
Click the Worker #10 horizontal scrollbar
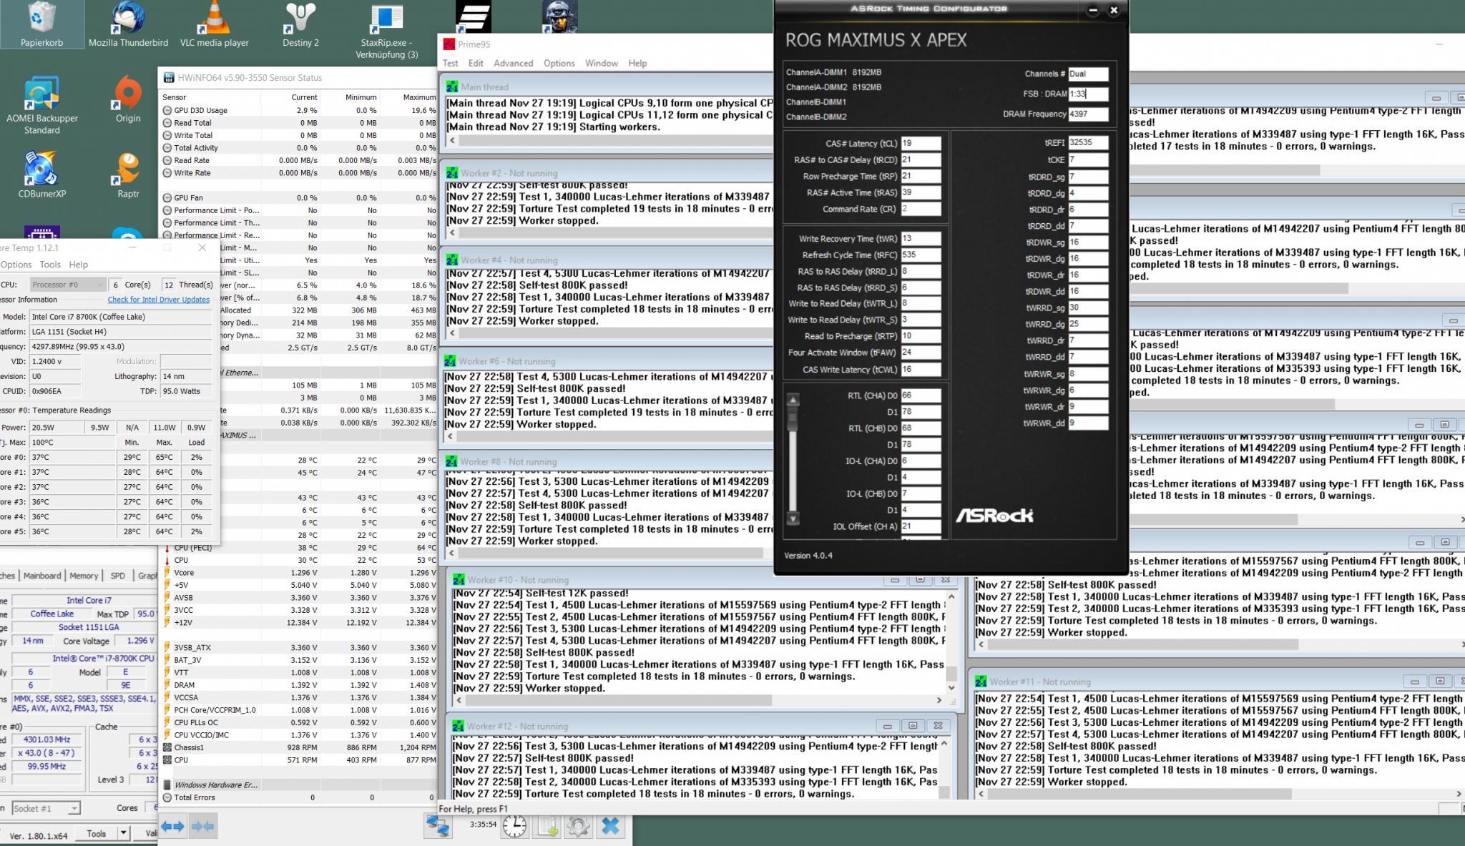pos(698,700)
